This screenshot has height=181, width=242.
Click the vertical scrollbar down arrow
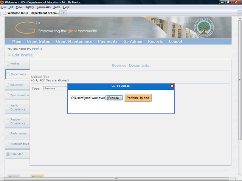click(x=240, y=175)
